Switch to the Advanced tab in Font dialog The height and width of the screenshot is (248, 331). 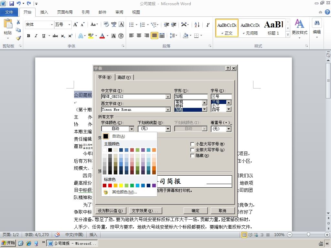point(124,77)
